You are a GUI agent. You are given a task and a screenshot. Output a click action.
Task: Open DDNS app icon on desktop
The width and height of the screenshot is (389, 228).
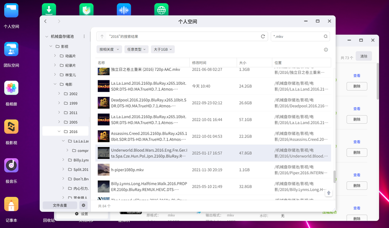(x=161, y=10)
